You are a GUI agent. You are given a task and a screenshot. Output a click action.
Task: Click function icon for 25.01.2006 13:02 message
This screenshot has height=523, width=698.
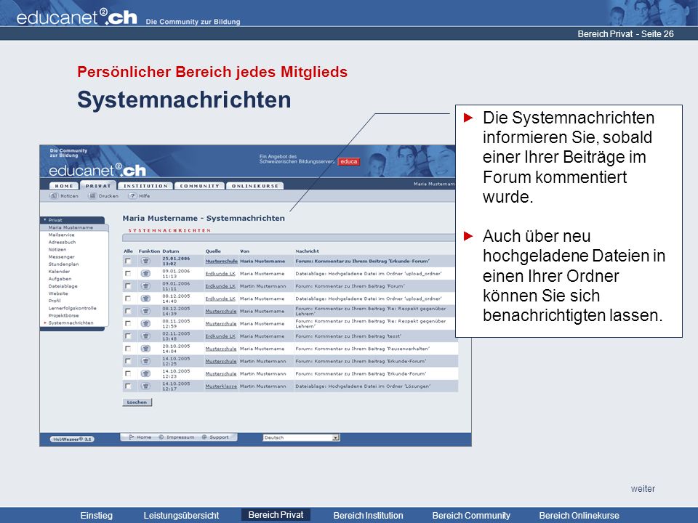[145, 261]
